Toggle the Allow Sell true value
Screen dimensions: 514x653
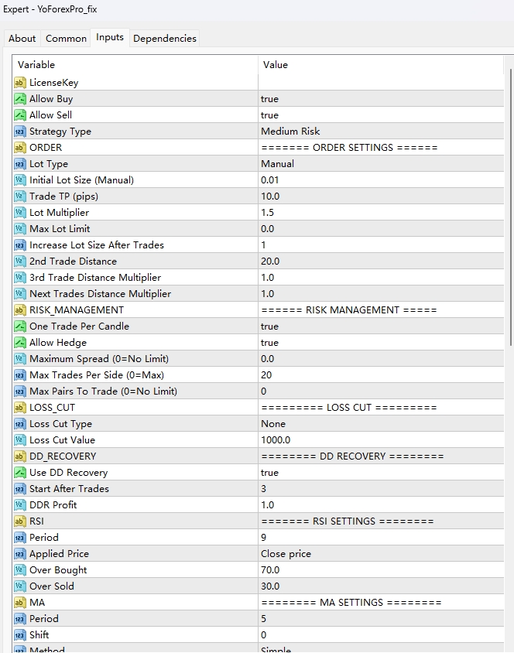click(x=381, y=115)
